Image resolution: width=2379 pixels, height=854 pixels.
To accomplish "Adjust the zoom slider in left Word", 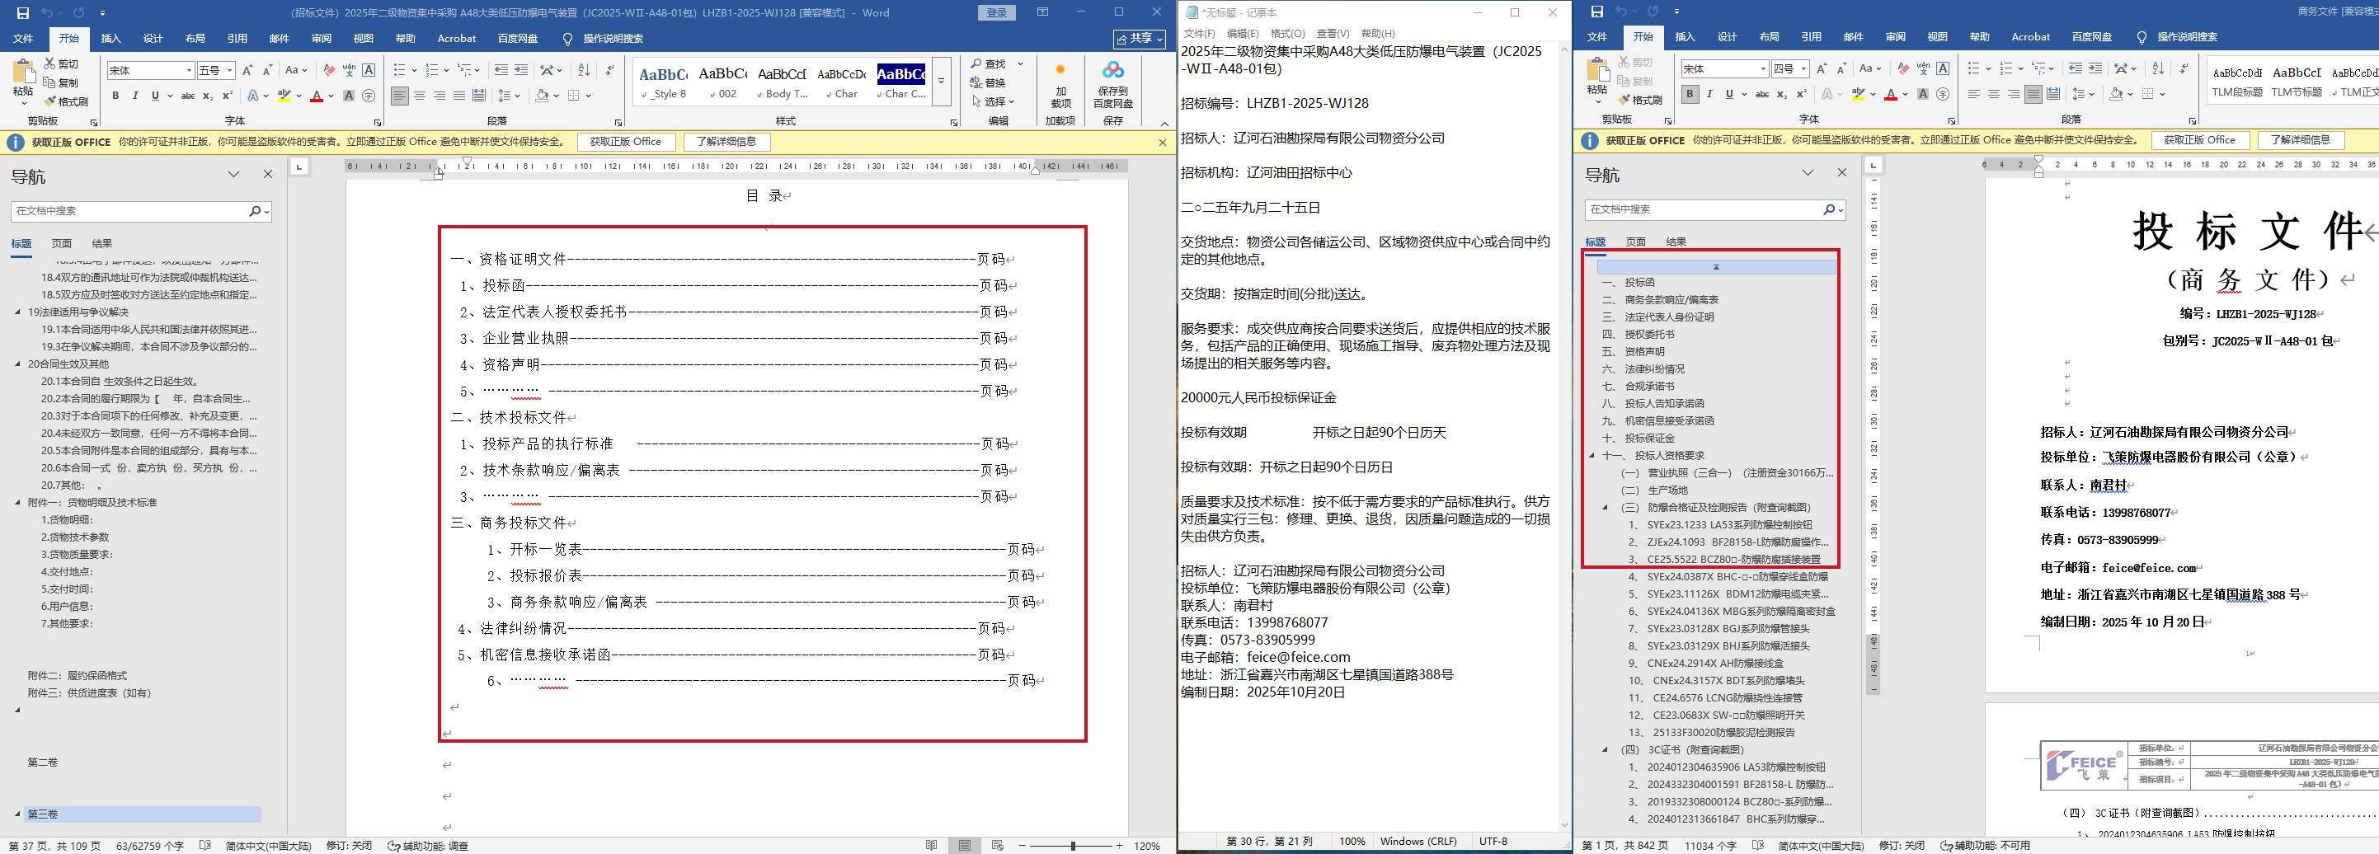I will [1072, 846].
